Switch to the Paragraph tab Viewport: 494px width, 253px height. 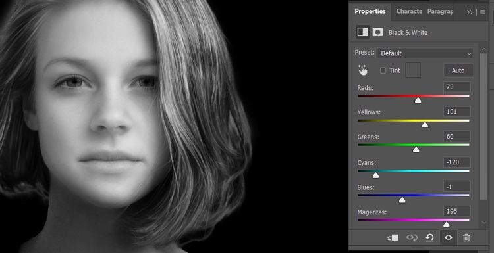(x=440, y=11)
